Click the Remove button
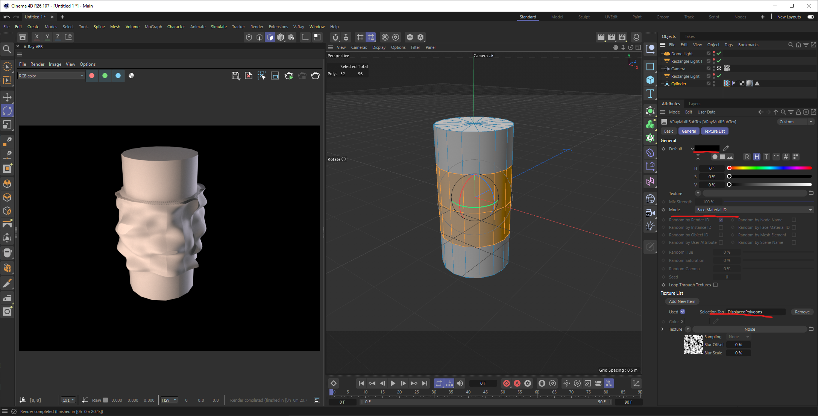Image resolution: width=818 pixels, height=416 pixels. pos(802,312)
